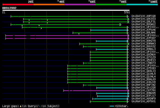Select the UniRef100_Q0J2Q8 subject label
The width and height of the screenshot is (160, 108).
point(143,88)
